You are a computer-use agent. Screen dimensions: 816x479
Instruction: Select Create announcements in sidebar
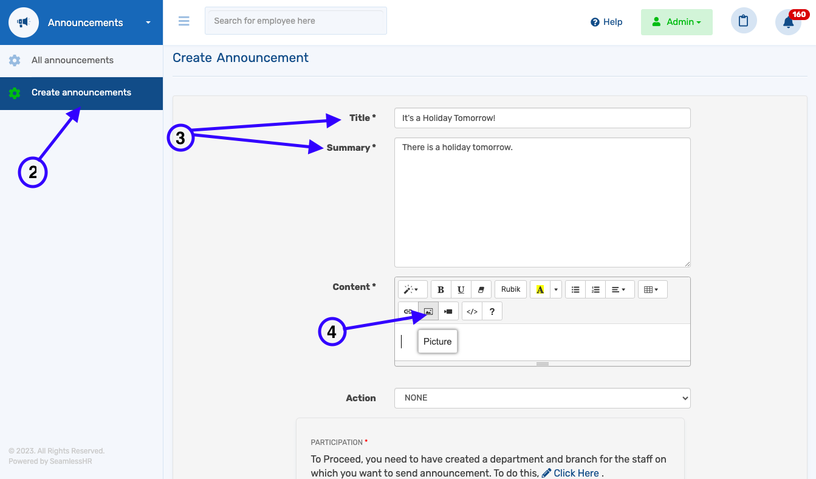(81, 92)
